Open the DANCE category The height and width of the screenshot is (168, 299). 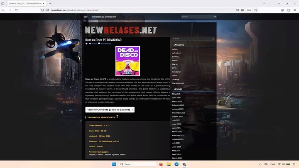175,57
